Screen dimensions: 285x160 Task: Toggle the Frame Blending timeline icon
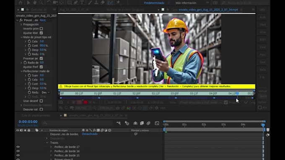142,123
